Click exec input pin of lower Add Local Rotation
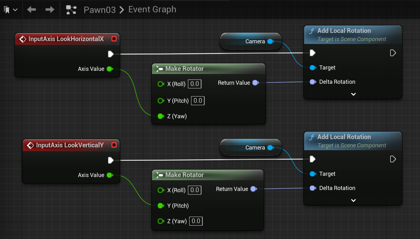420x239 pixels. click(312, 159)
